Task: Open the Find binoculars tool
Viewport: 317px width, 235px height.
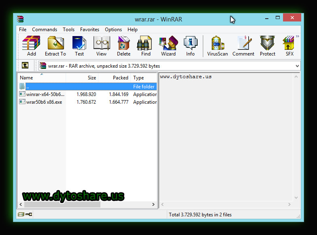Action: tap(146, 46)
